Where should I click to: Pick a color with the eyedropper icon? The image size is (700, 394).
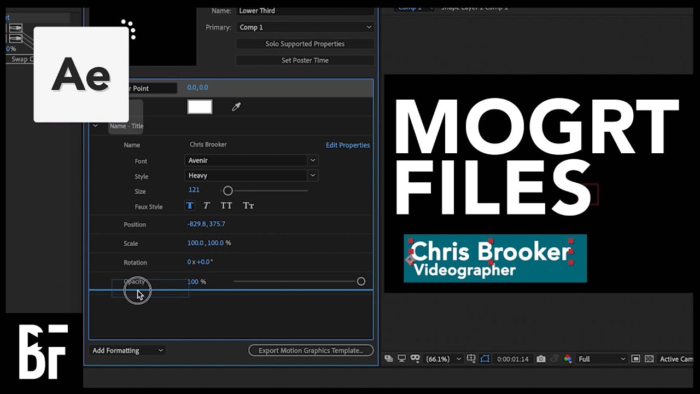[236, 107]
